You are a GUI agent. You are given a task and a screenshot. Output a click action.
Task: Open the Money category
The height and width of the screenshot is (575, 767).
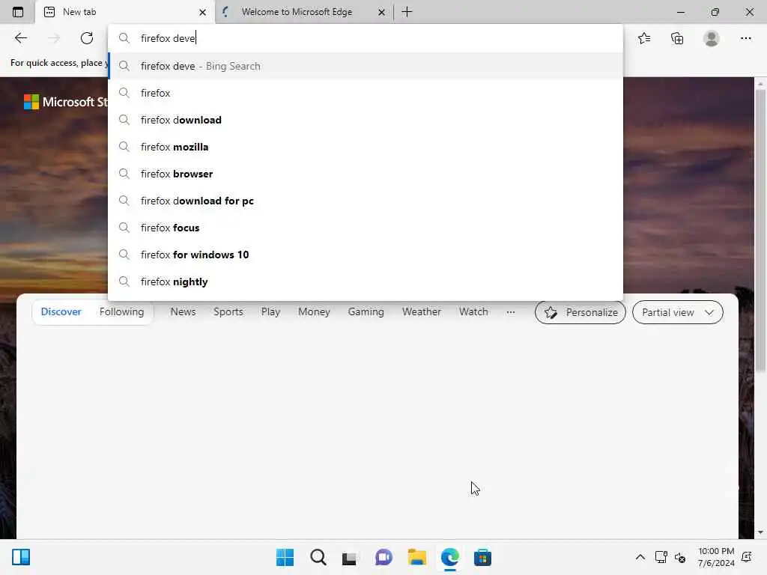coord(314,312)
